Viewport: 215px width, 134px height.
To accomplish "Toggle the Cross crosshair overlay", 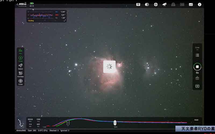I will click(21, 81).
